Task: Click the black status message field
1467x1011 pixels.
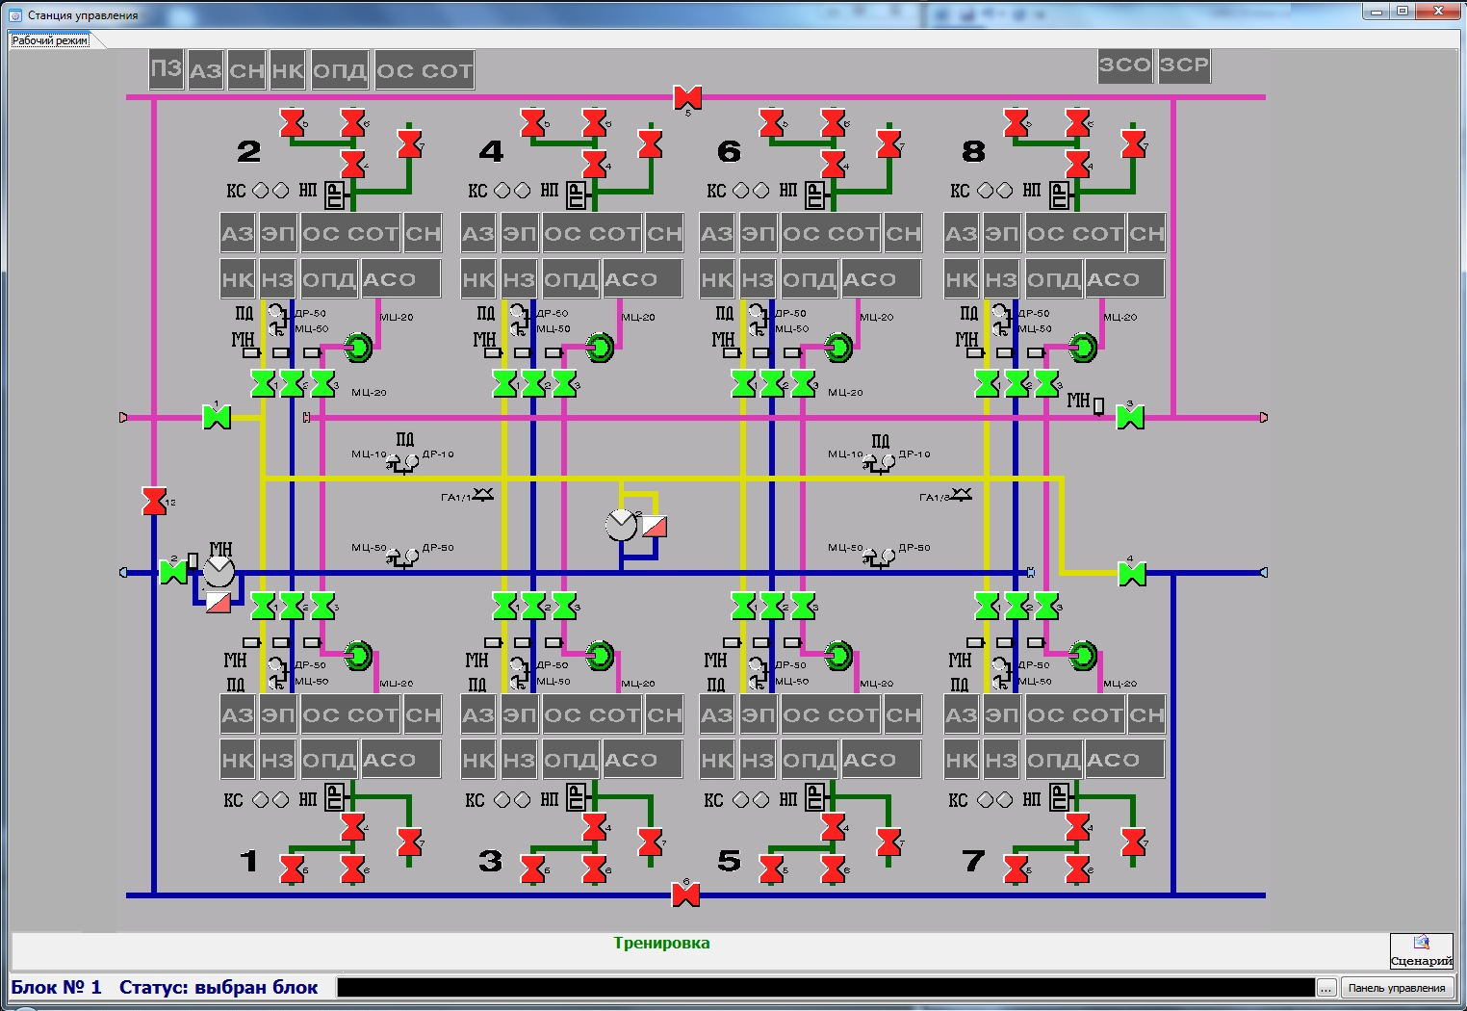Action: click(x=825, y=988)
